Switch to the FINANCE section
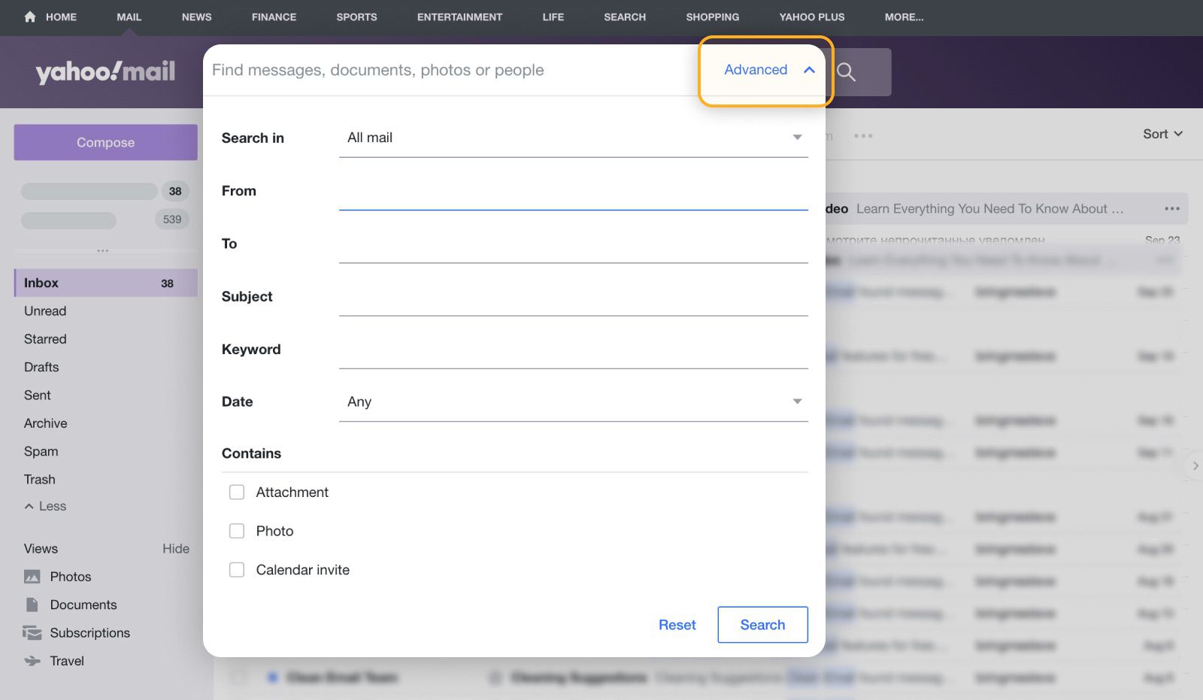The height and width of the screenshot is (700, 1203). point(274,17)
